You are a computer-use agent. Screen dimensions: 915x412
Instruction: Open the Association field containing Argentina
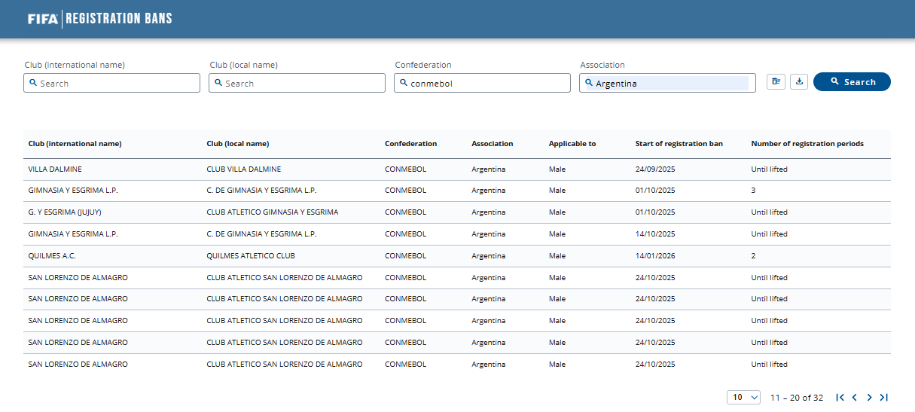[666, 84]
